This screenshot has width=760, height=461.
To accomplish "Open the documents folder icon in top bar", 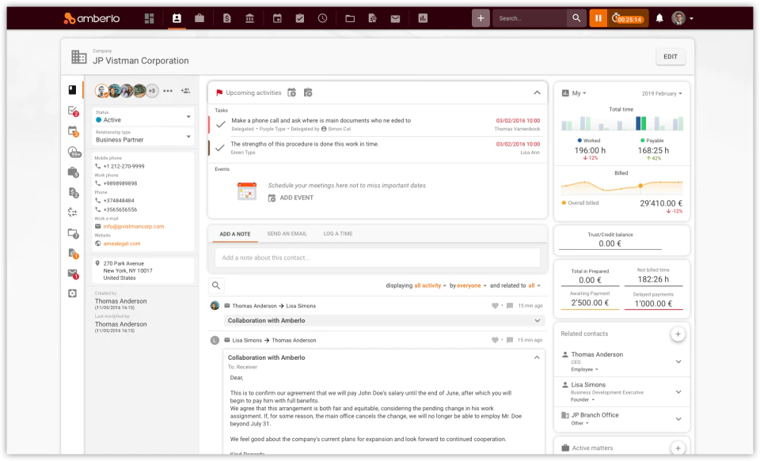I will pos(350,18).
